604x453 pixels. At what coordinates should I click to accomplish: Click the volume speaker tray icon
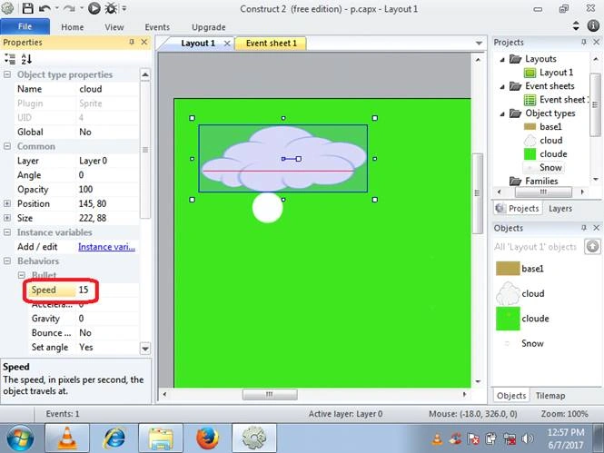(528, 438)
